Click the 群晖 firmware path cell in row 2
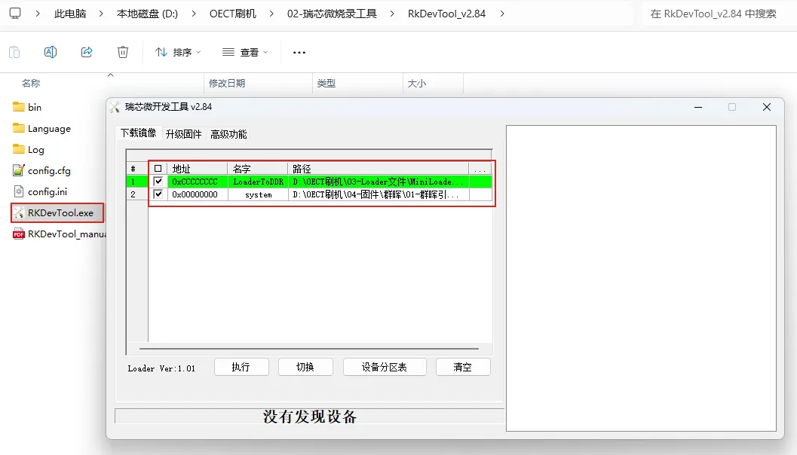 click(379, 194)
